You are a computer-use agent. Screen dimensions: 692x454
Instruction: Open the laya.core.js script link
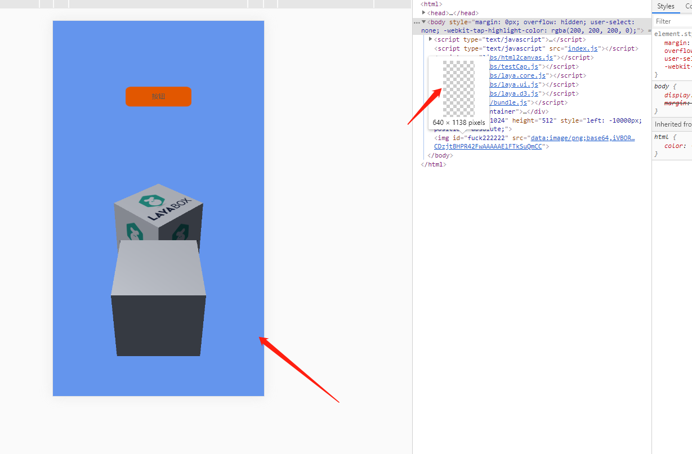(x=517, y=75)
